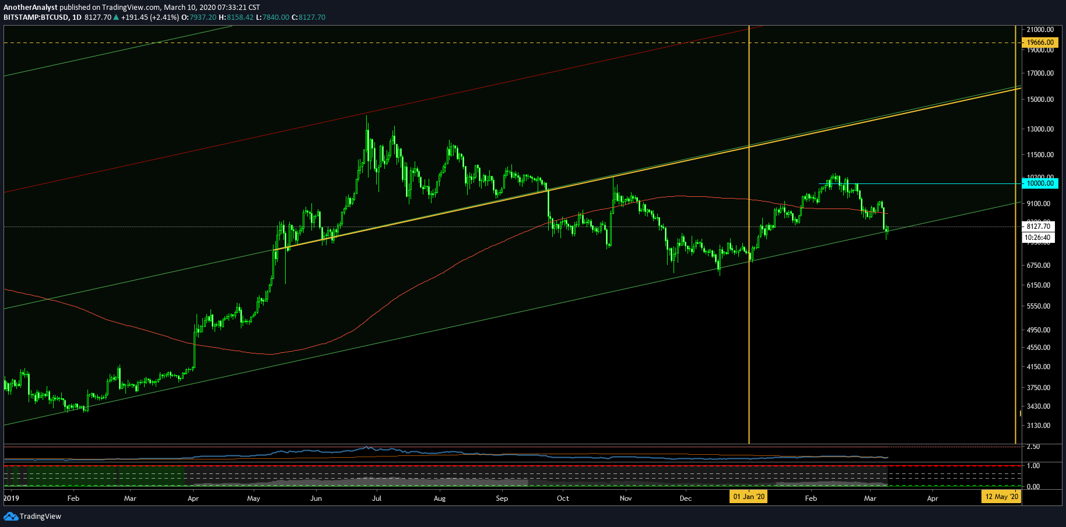
Task: Click the 2019 year label on time axis
Action: point(11,498)
